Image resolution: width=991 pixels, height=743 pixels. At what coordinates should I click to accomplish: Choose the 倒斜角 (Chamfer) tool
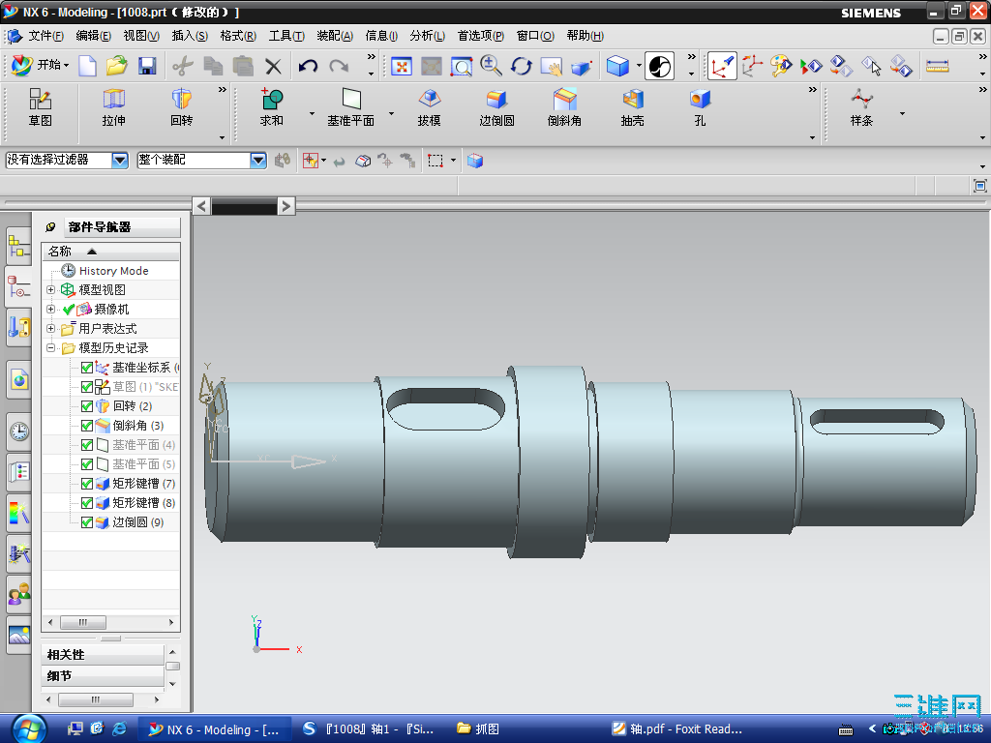(x=564, y=101)
